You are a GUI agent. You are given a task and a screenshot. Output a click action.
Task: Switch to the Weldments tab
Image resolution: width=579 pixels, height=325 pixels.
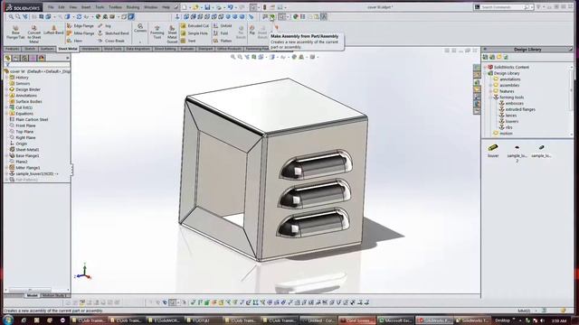click(x=90, y=49)
